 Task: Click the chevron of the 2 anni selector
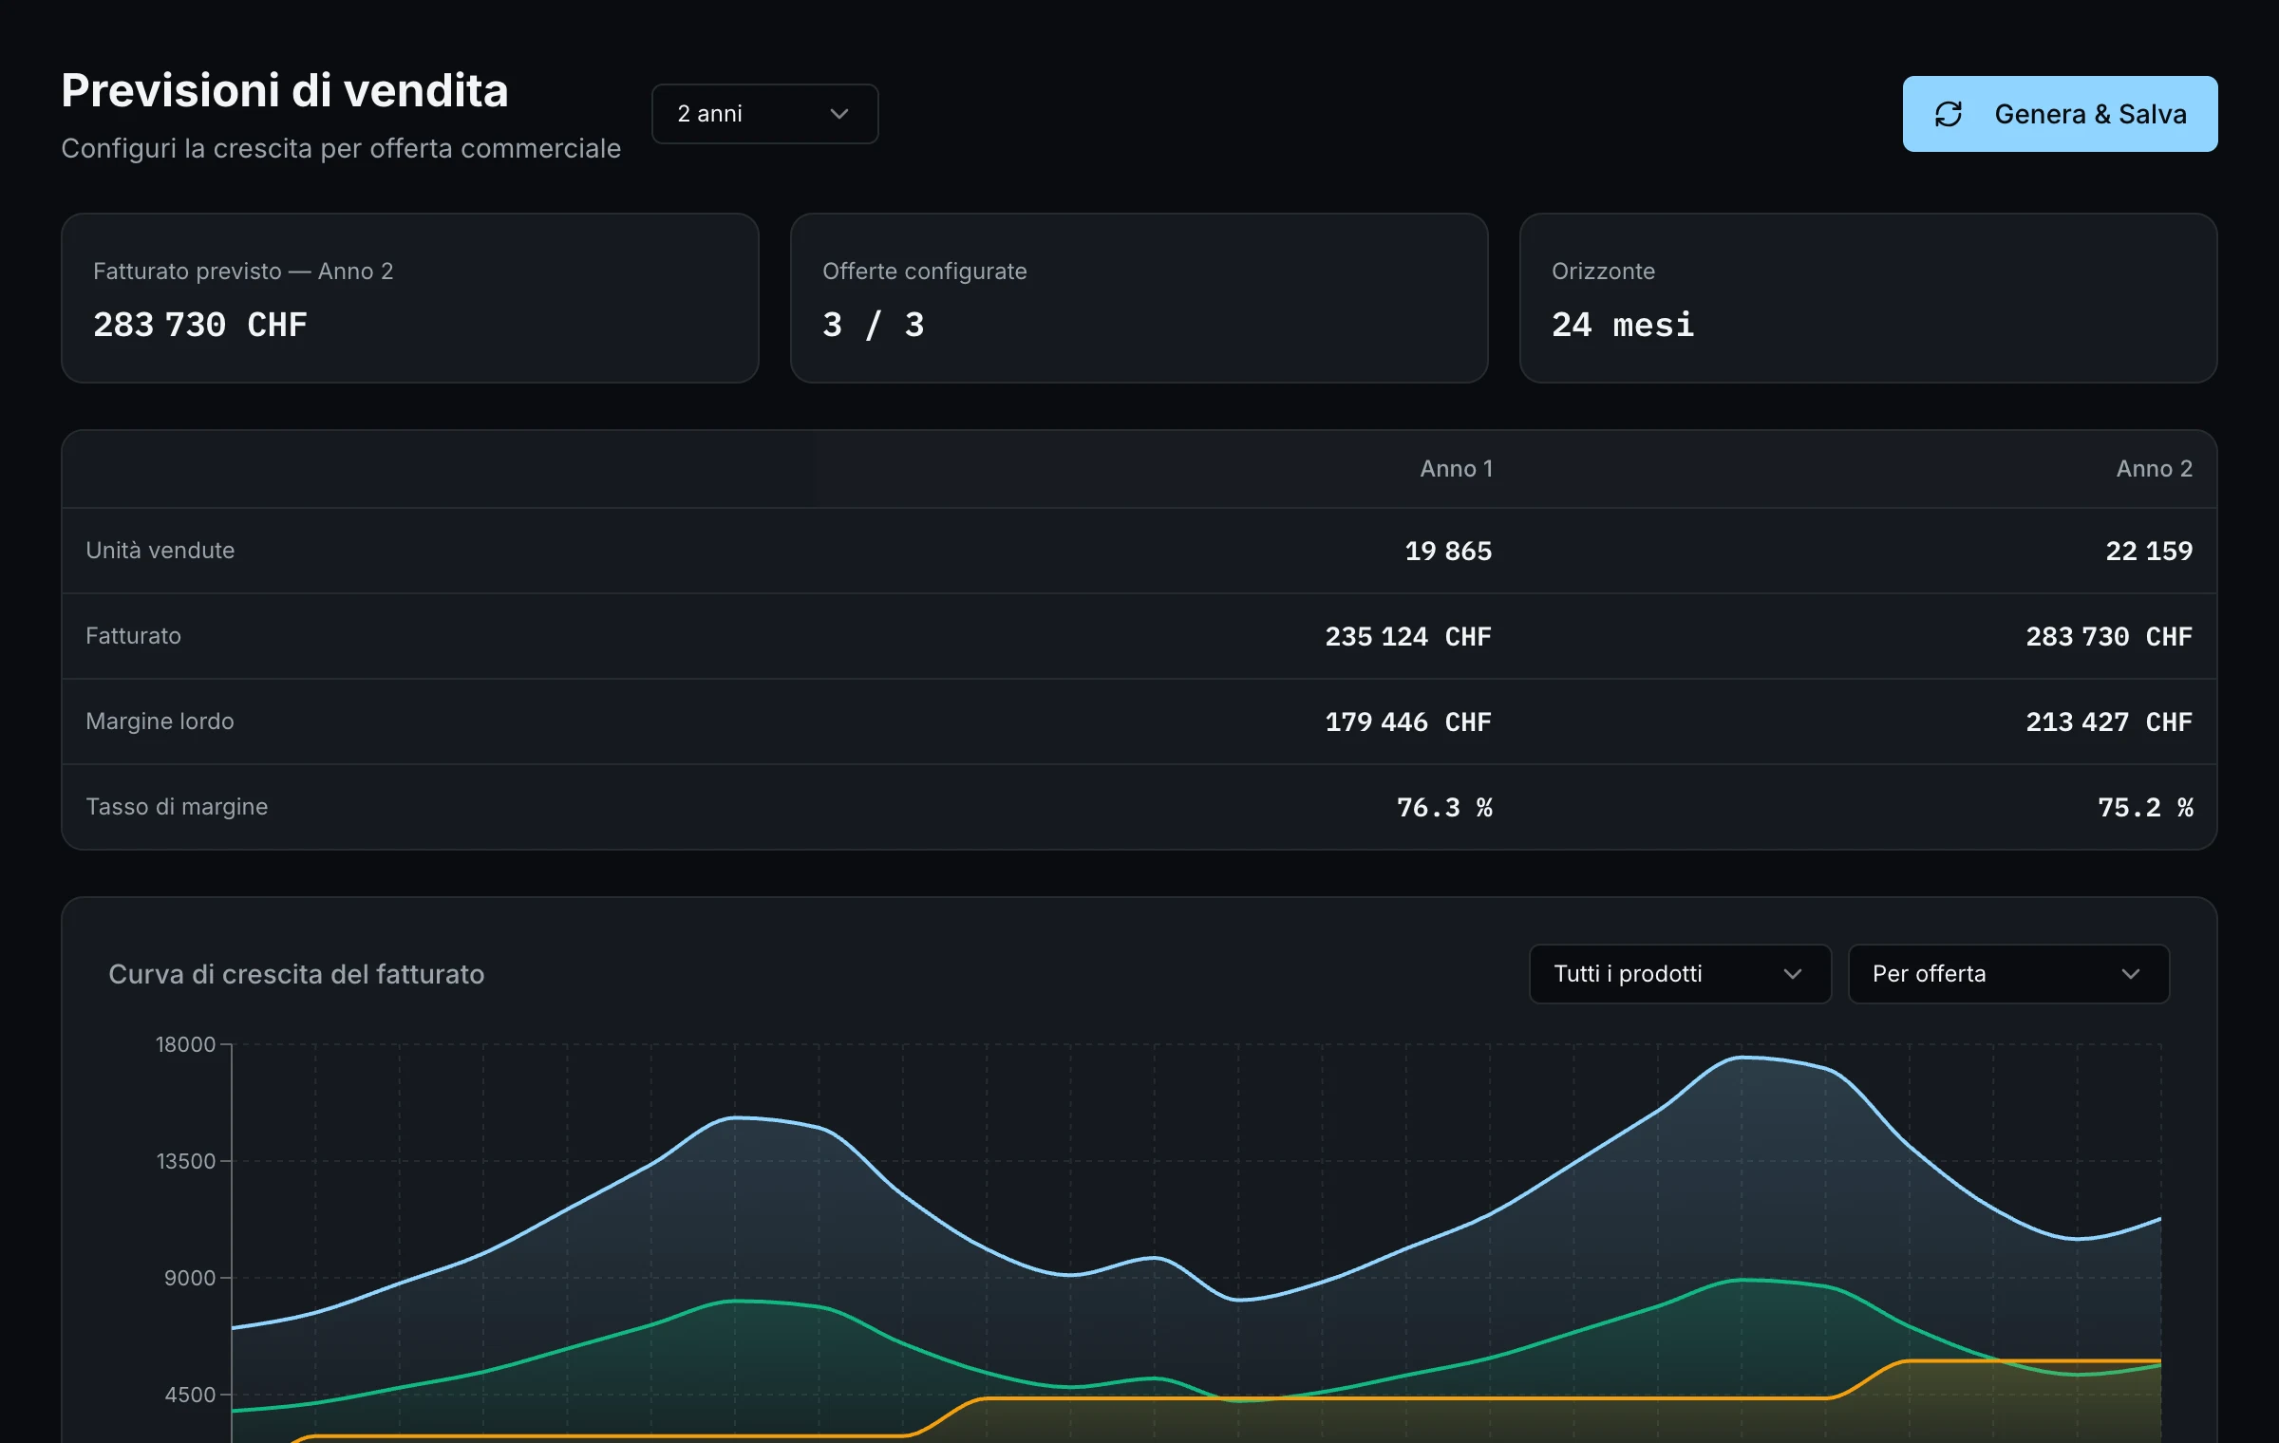point(839,114)
